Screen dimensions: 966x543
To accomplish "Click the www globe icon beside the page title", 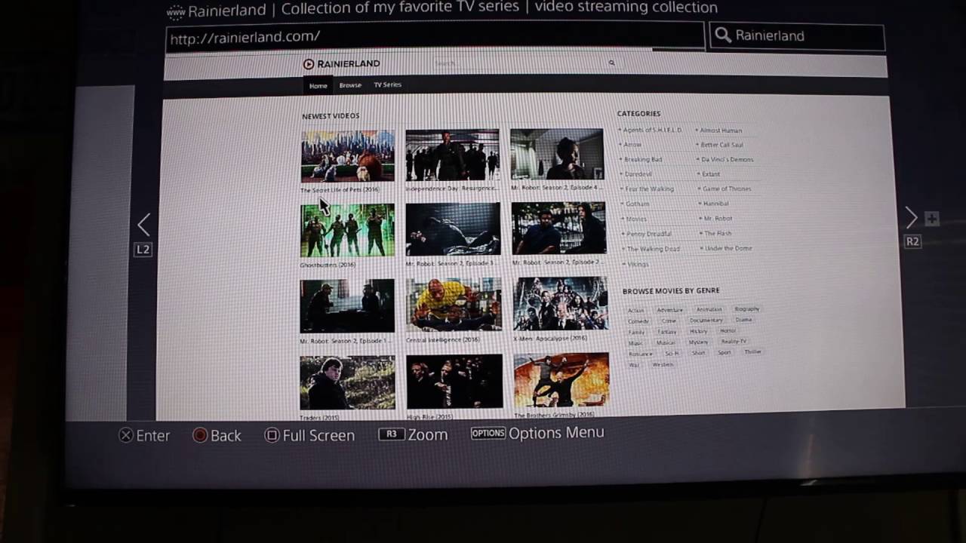I will (175, 11).
